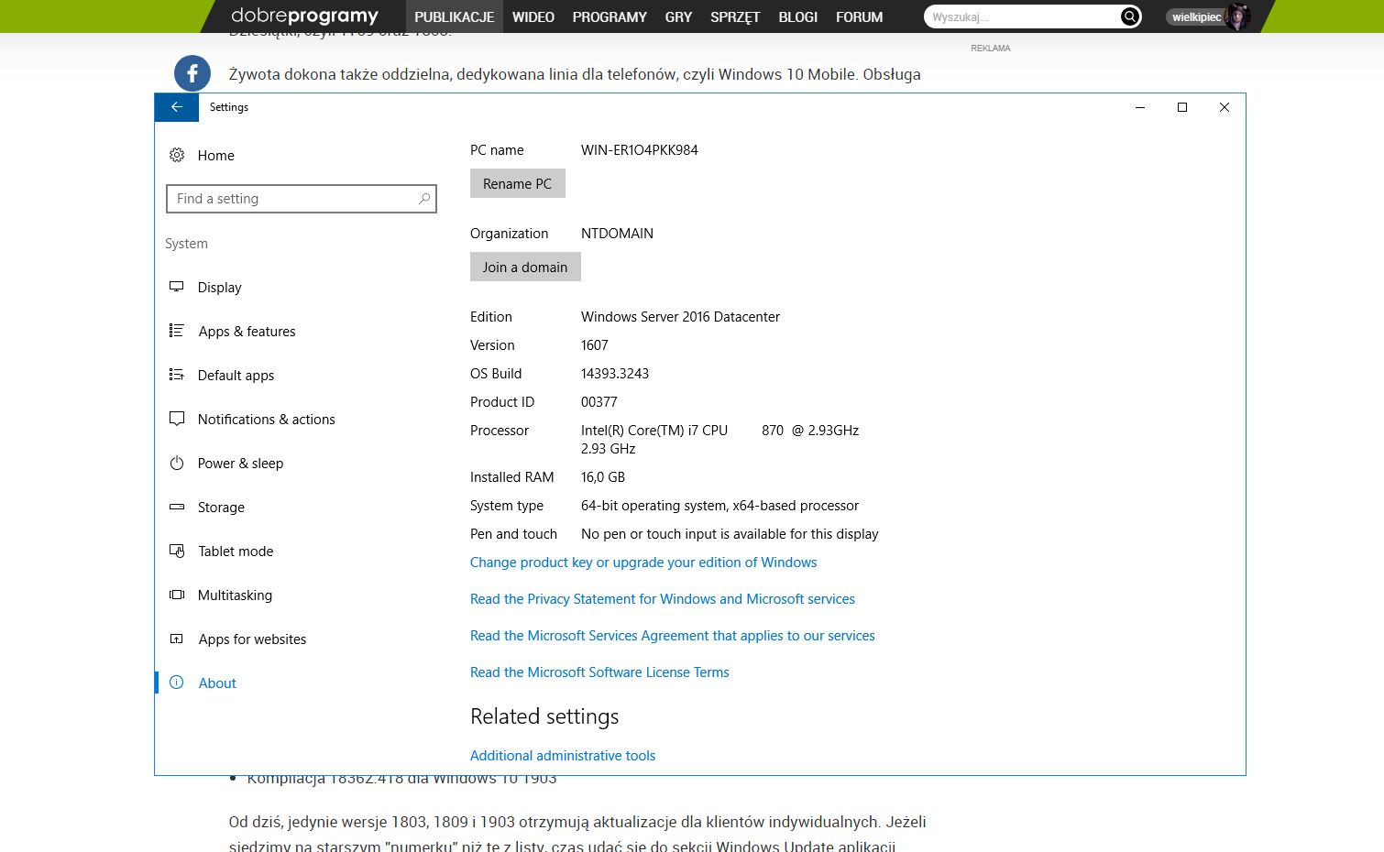This screenshot has width=1384, height=852.
Task: Click the Apps for websites icon
Action: [x=177, y=639]
